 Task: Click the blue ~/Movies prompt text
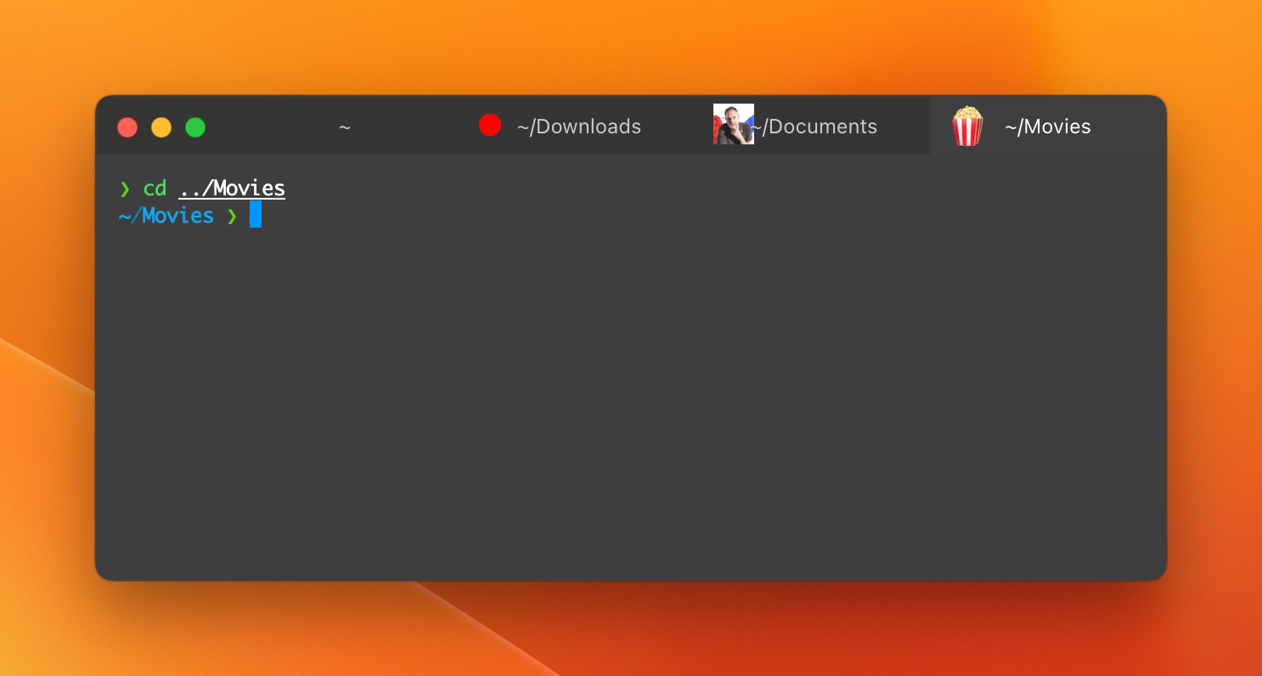coord(166,216)
